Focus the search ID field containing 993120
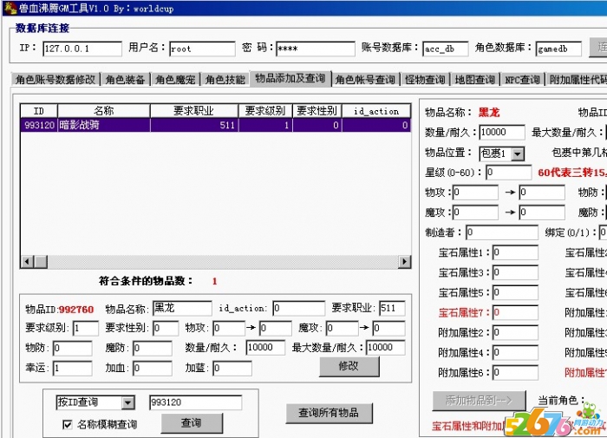This screenshot has width=607, height=438. [x=195, y=402]
